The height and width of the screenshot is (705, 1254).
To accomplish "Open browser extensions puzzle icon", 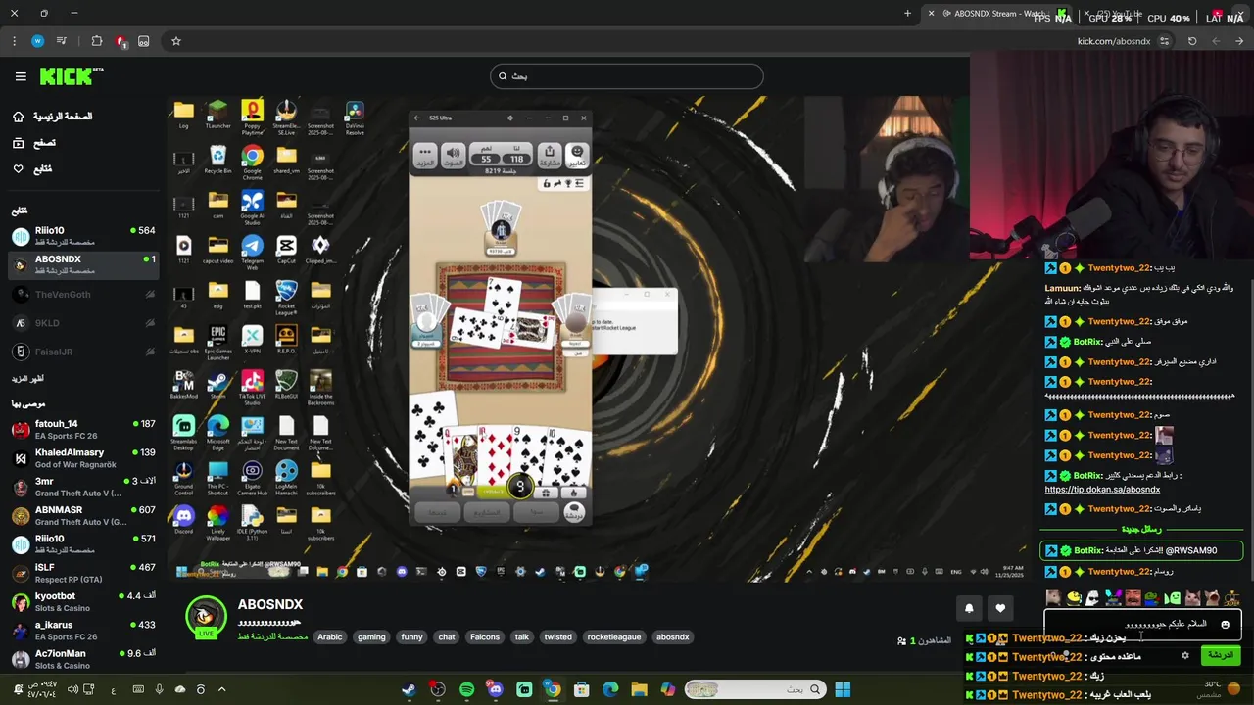I will coord(97,41).
